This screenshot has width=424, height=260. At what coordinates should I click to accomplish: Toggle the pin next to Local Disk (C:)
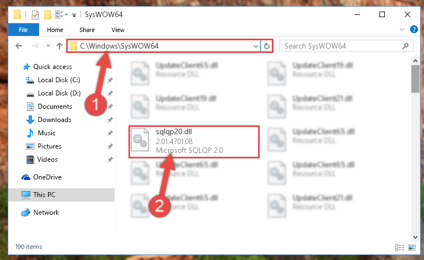coord(110,80)
